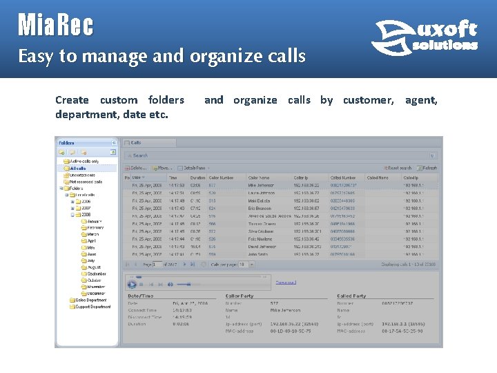Select the 'All calls' folder

pos(75,169)
